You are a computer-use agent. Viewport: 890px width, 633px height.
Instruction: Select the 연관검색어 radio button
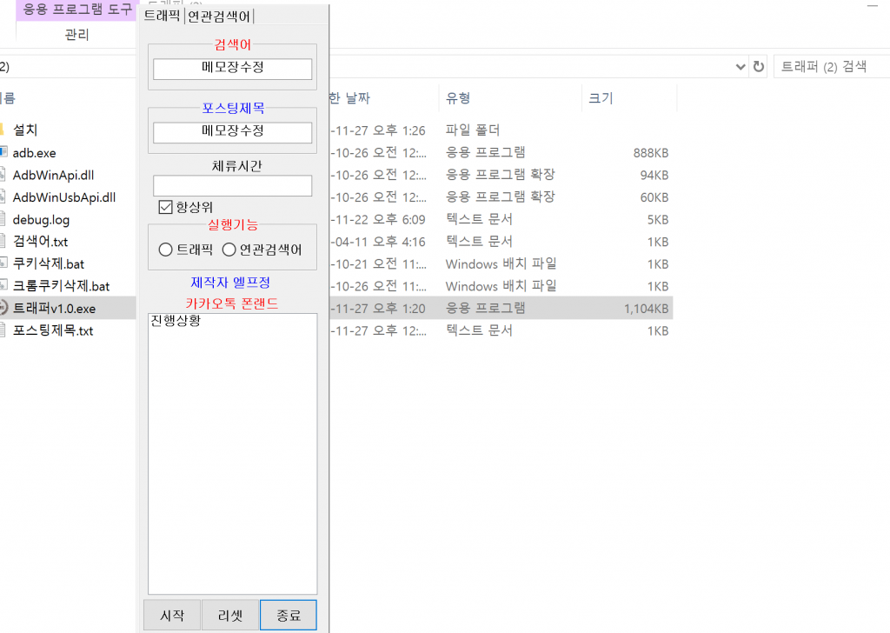(x=229, y=250)
